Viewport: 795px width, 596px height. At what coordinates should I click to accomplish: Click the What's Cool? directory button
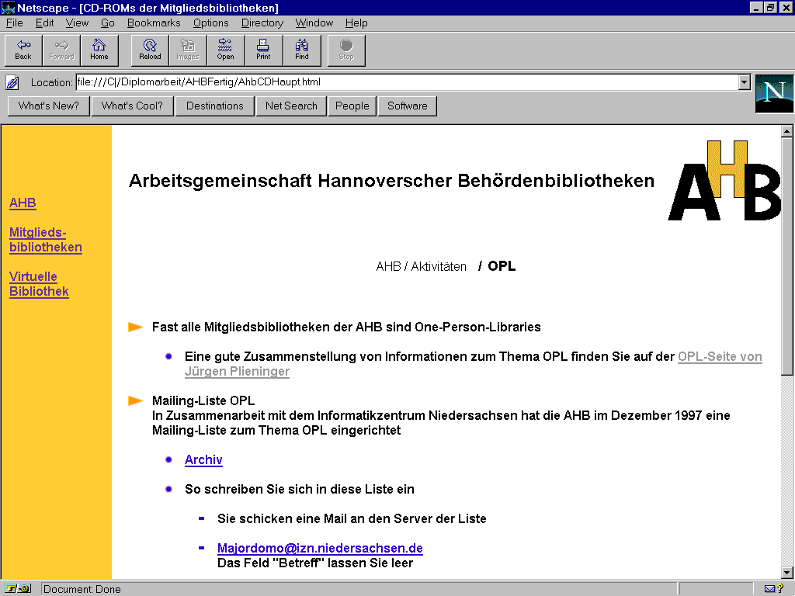point(132,106)
